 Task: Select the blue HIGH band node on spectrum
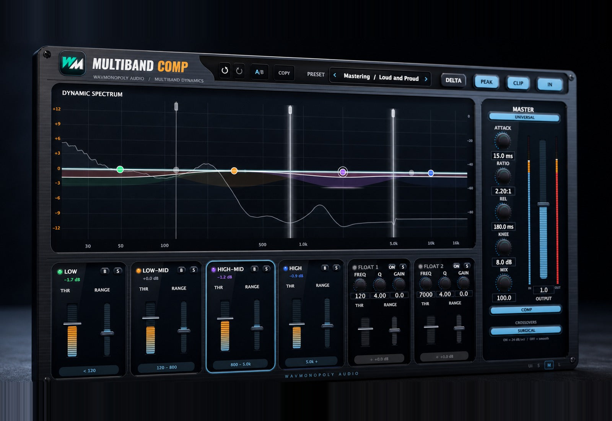431,173
